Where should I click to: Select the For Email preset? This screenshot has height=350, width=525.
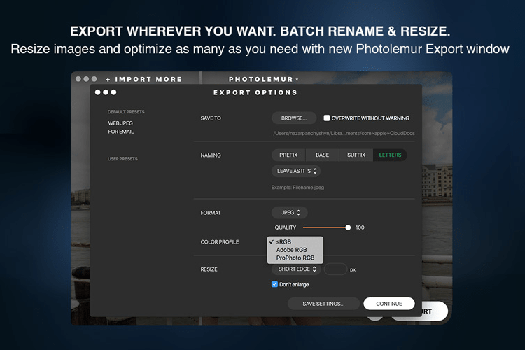pos(120,132)
